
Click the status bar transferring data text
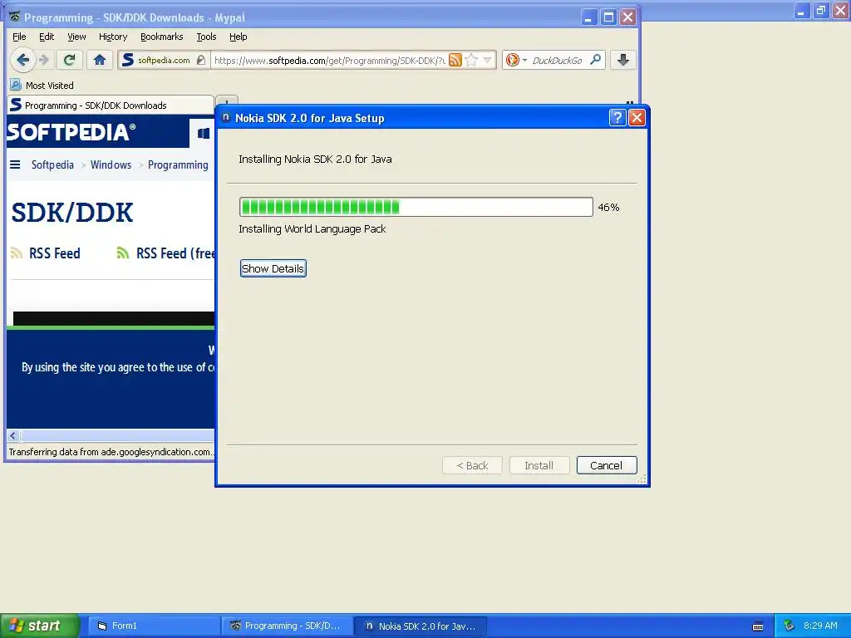[111, 452]
